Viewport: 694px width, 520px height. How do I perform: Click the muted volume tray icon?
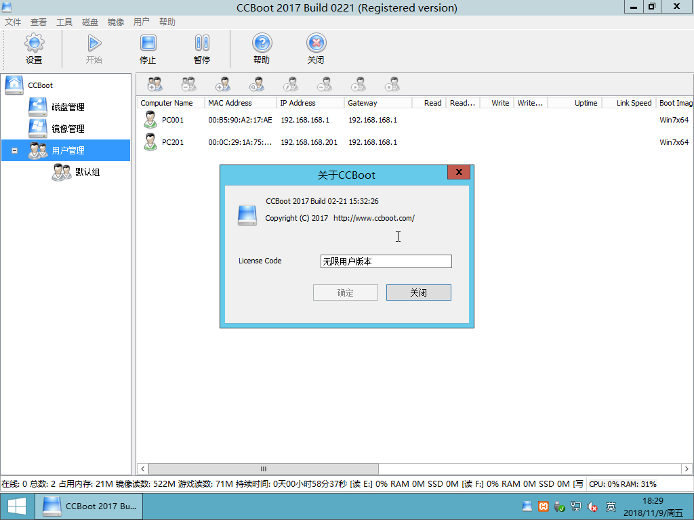(592, 506)
